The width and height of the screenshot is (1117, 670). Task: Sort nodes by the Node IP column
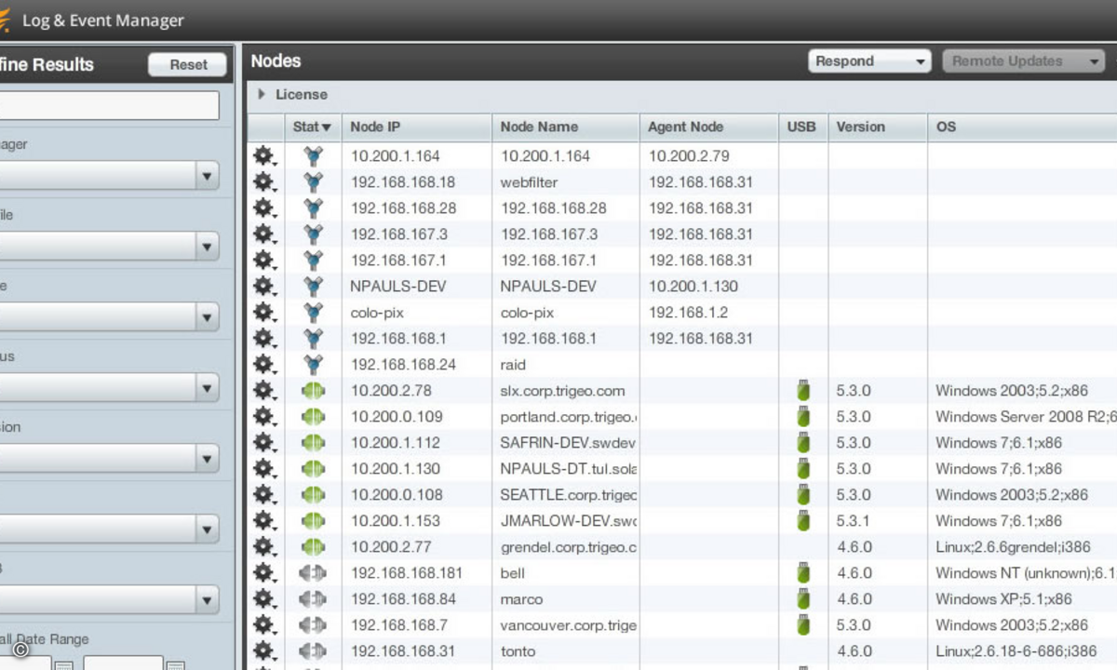[416, 127]
